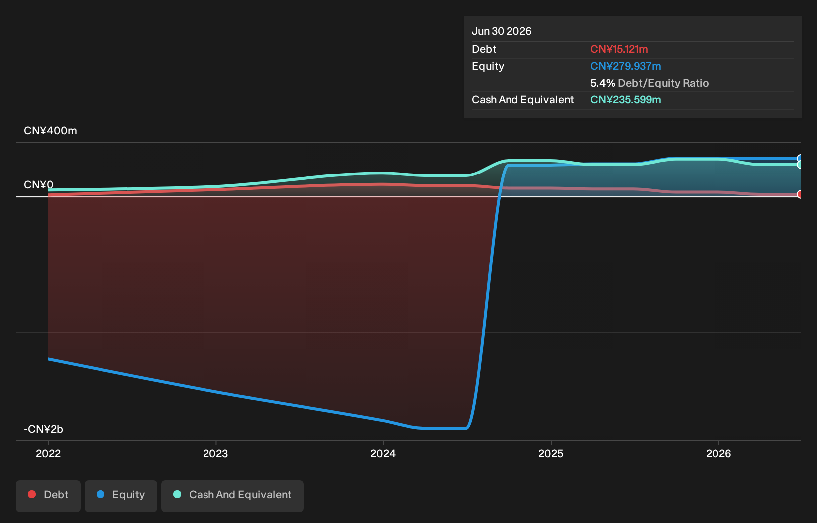The width and height of the screenshot is (817, 523).
Task: Click the red Debt endpoint marker
Action: 800,194
